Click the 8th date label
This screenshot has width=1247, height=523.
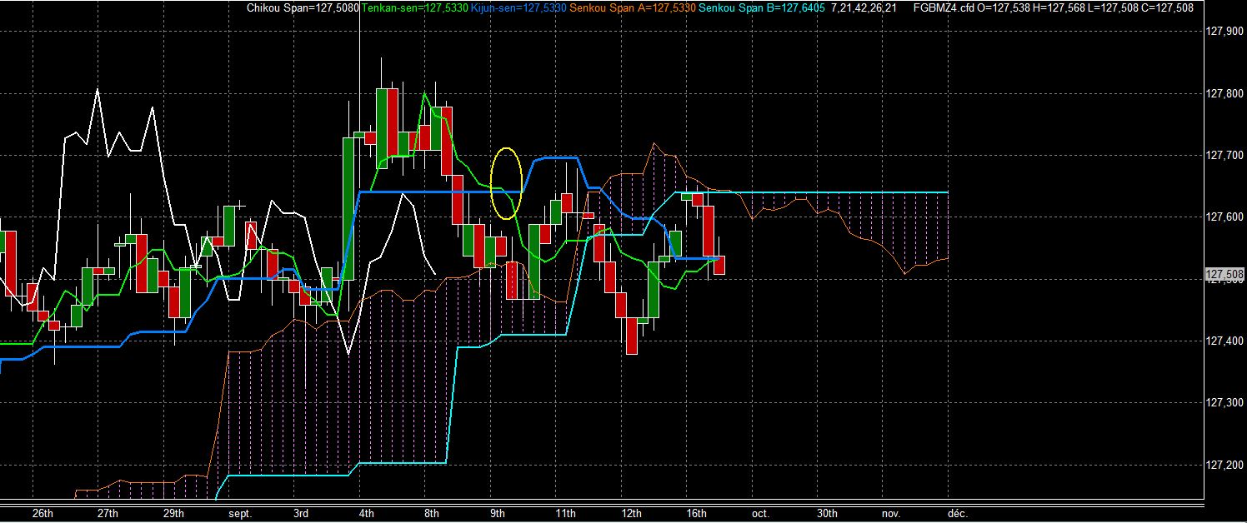click(x=432, y=513)
